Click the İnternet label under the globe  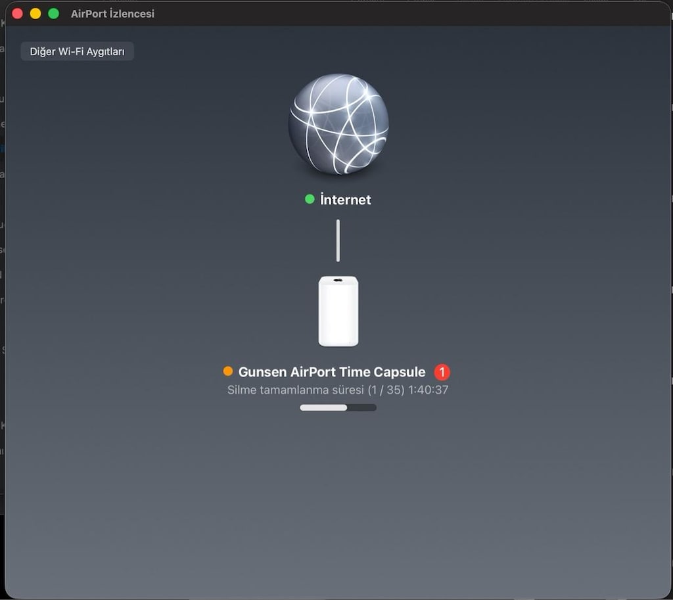tap(346, 200)
